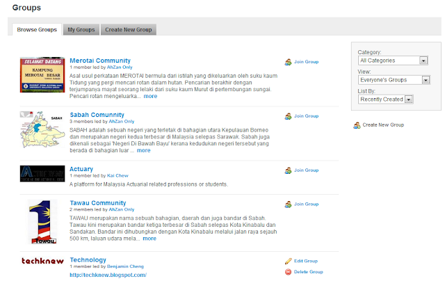This screenshot has width=445, height=281.
Task: Open AhZan Only profile under Tawau Community
Action: click(122, 209)
